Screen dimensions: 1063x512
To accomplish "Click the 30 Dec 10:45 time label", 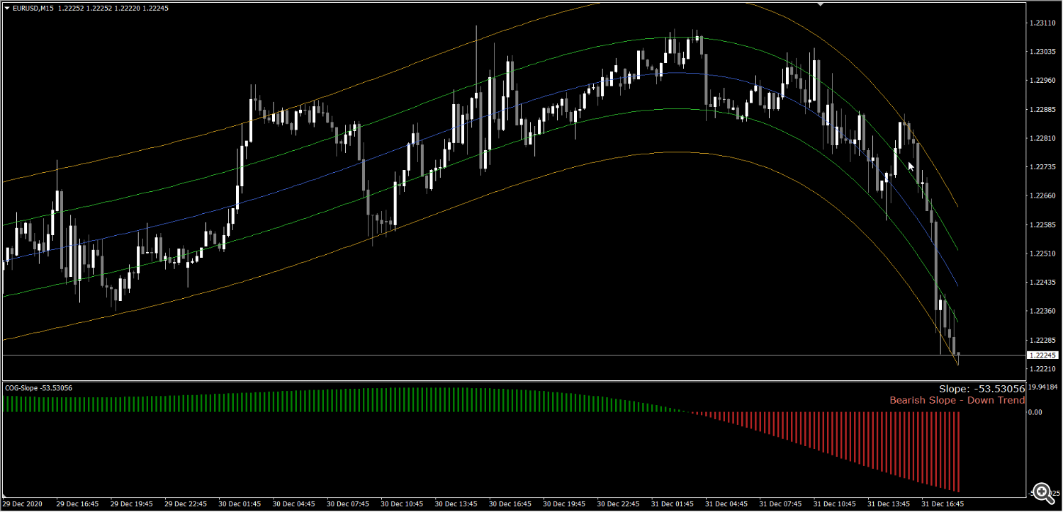I will point(402,505).
